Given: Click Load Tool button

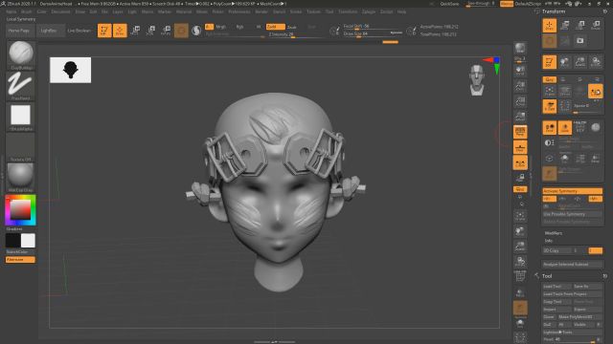Looking at the screenshot, I should [x=557, y=287].
